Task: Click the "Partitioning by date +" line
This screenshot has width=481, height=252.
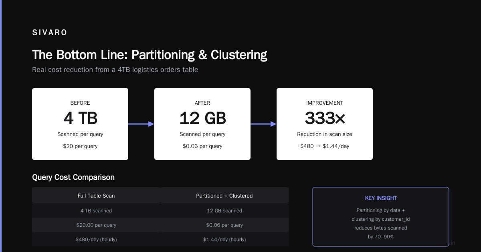Action: 381,210
